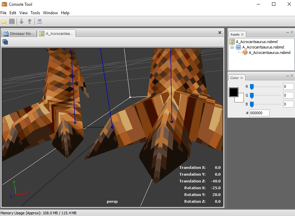
Task: Click the hex color field showing 000000
Action: tap(259, 113)
